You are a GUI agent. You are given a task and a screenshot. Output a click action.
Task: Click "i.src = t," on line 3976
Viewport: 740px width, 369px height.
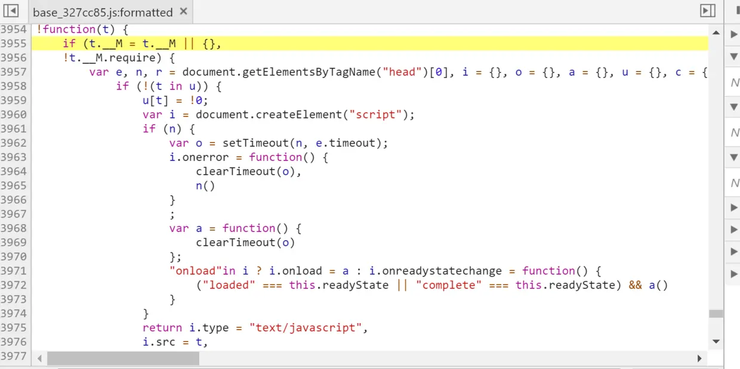pos(176,342)
